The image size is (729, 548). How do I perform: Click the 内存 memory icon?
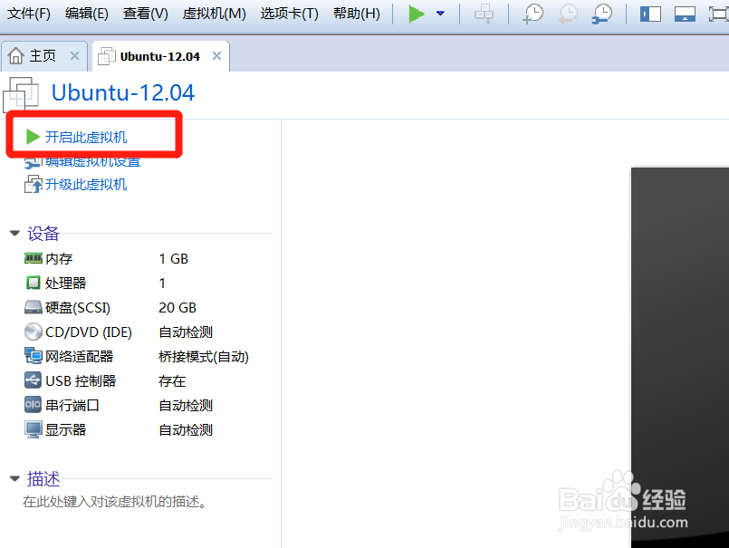[33, 258]
